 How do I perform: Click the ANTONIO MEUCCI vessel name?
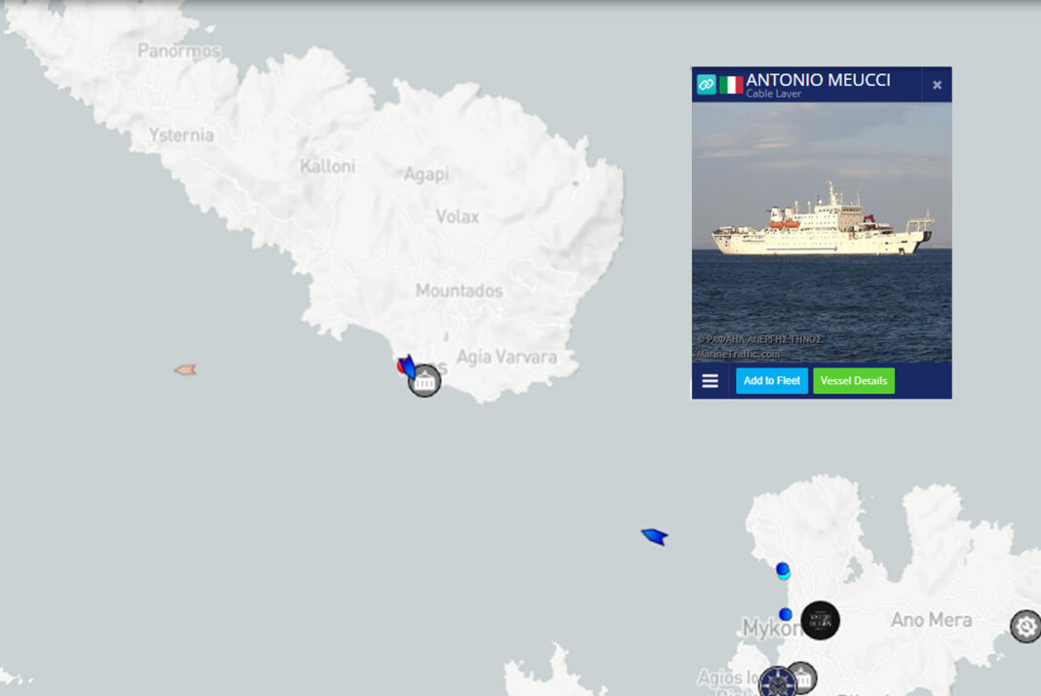click(x=818, y=80)
